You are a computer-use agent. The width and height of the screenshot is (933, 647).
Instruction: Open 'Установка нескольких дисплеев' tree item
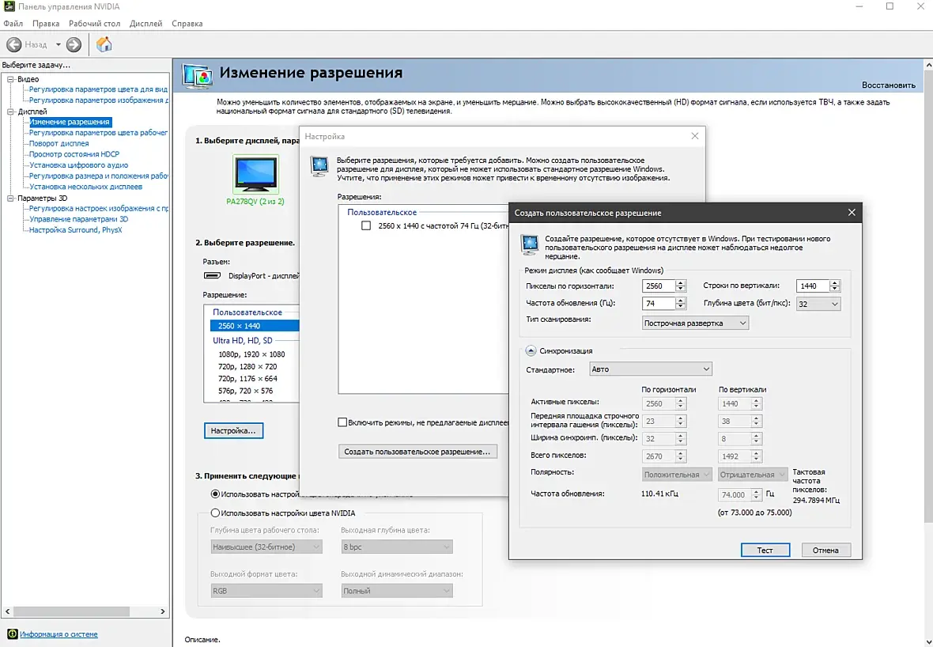pyautogui.click(x=85, y=187)
